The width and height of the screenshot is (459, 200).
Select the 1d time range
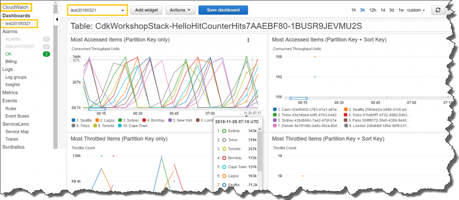(x=383, y=10)
